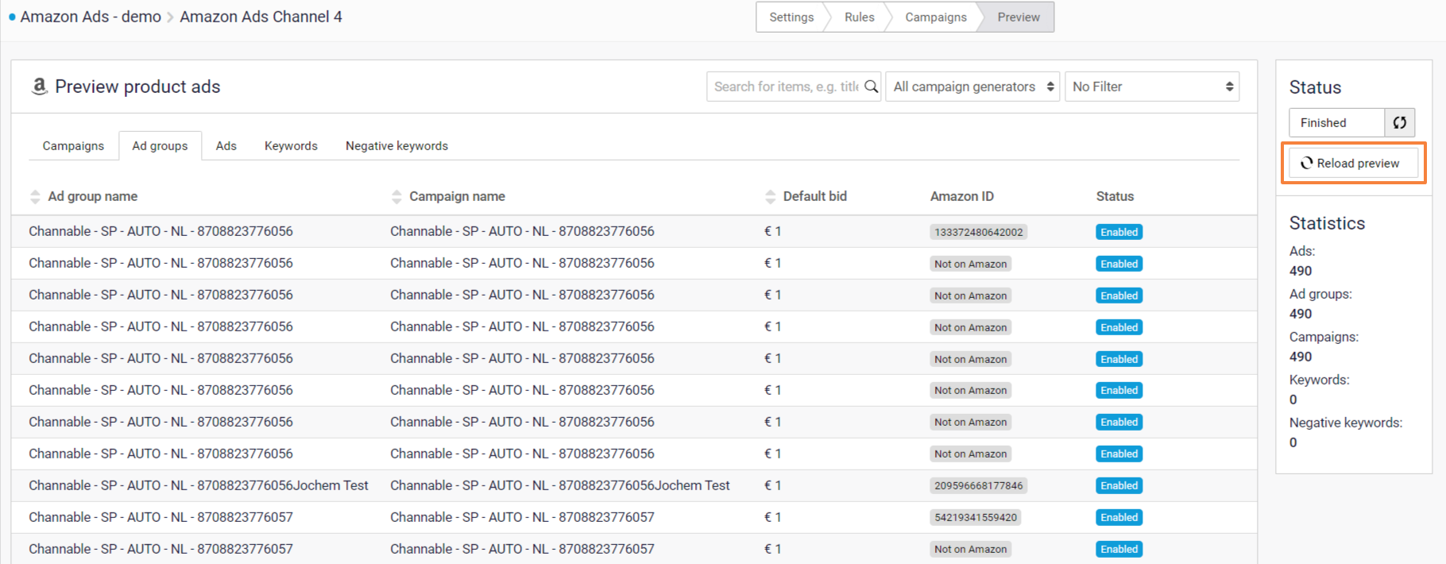Click the blue dot beside Amazon Ads - demo
The width and height of the screenshot is (1446, 564).
[x=12, y=17]
